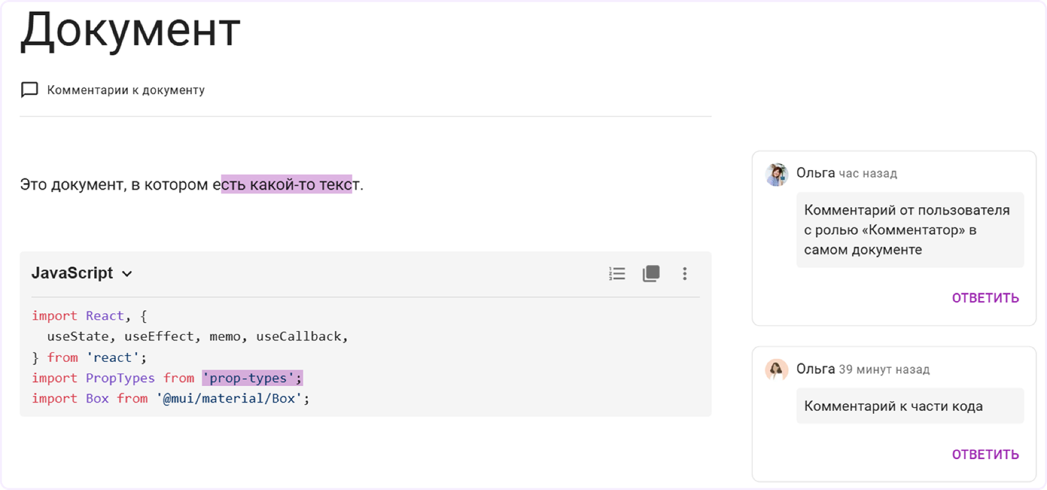Screen dimensions: 1047x490
Task: Click the highlighted 'prop-types' code fragment
Action: click(252, 378)
